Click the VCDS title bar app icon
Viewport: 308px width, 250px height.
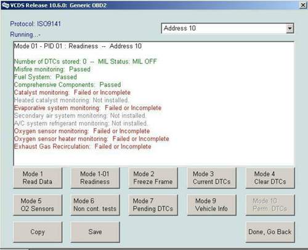tap(6, 5)
